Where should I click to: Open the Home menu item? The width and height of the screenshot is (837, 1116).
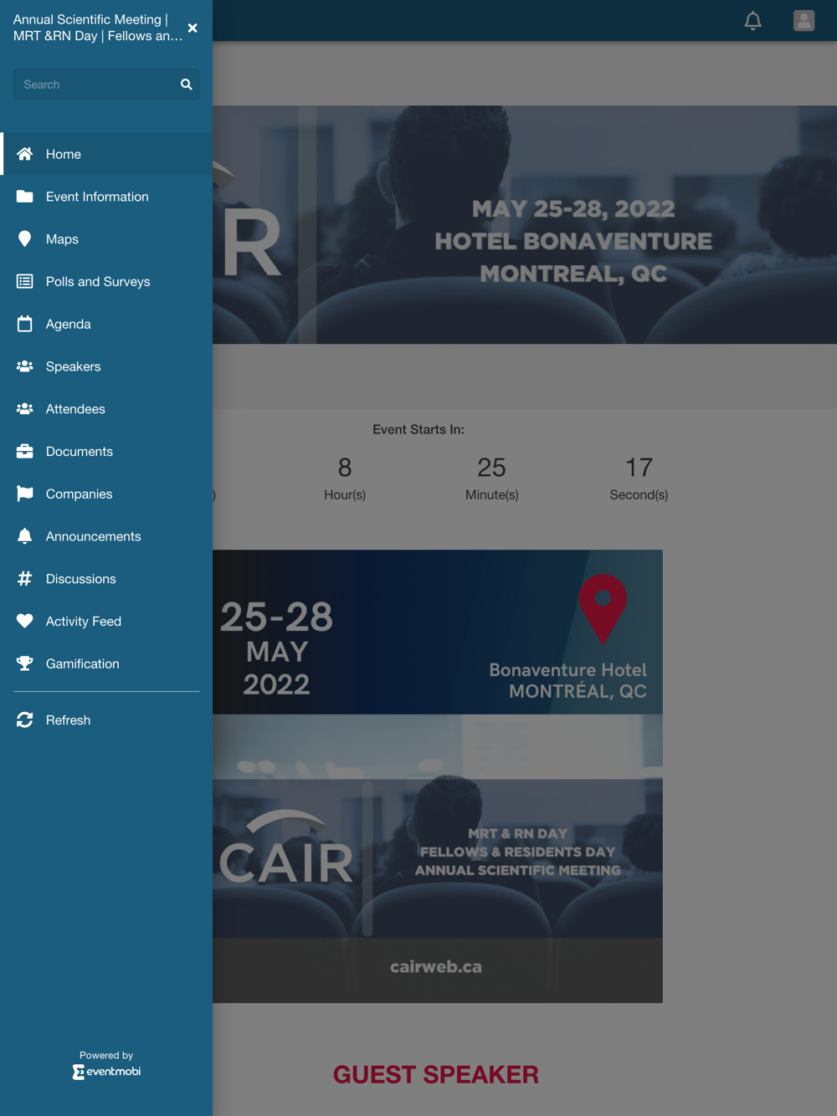point(106,154)
